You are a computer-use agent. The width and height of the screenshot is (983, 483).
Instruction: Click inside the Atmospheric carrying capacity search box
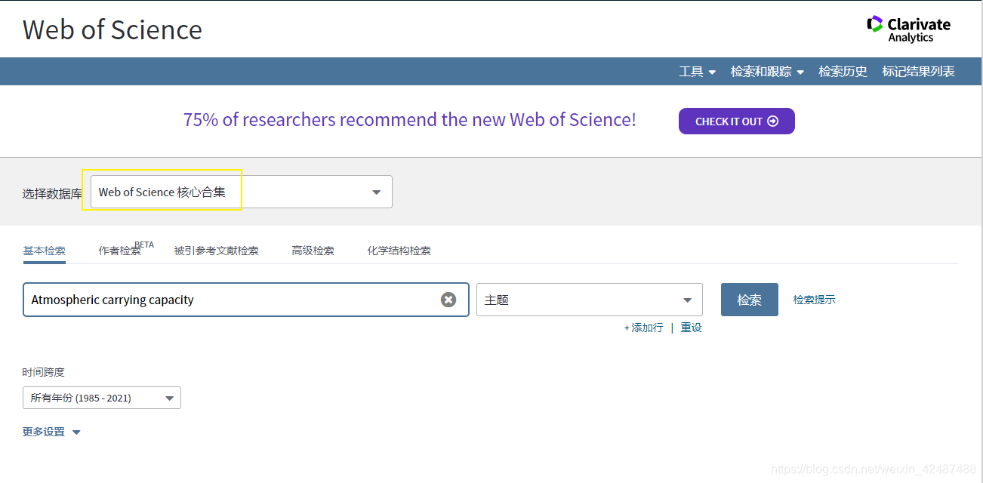tap(226, 300)
